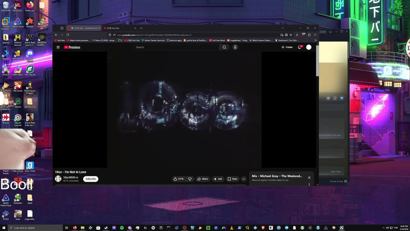Switch to the 10cc I'm Not In Love tab
Image resolution: width=410 pixels, height=231 pixels.
[x=83, y=28]
